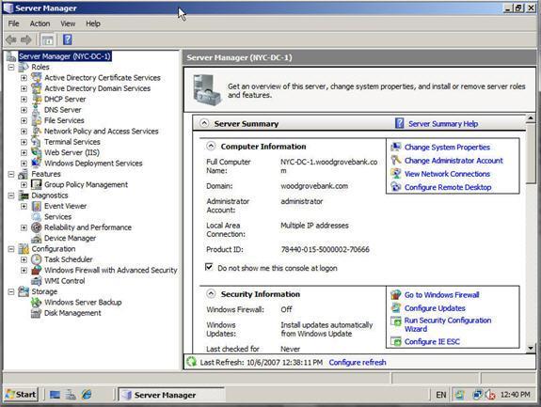This screenshot has width=541, height=407.
Task: Open View Network Connections link
Action: coord(447,174)
